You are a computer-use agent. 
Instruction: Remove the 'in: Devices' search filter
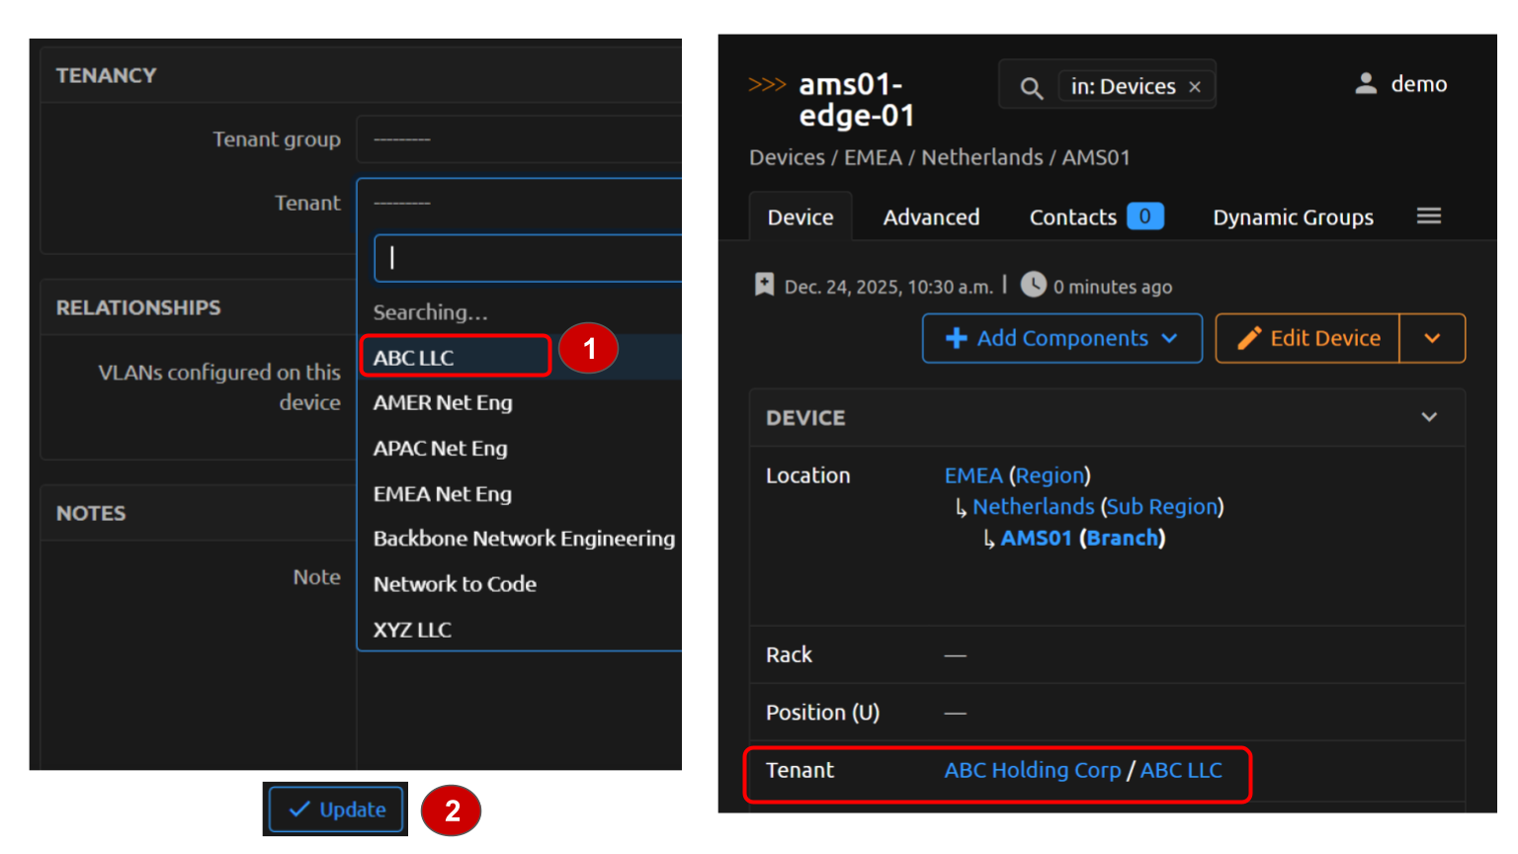(1195, 87)
